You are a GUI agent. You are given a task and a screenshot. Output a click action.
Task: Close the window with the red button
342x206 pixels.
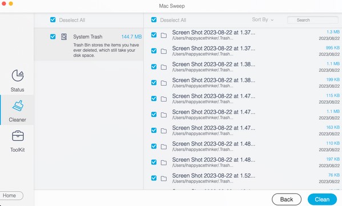pyautogui.click(x=3, y=3)
